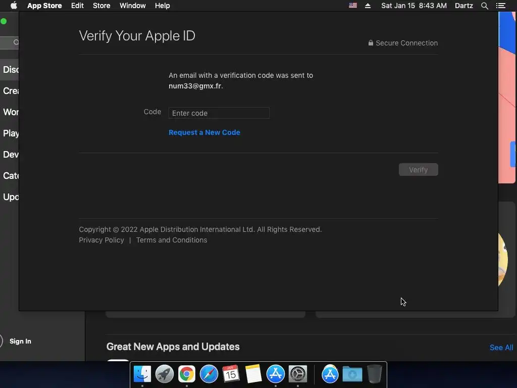517x388 pixels.
Task: Open Safari from the Dock
Action: pos(209,374)
